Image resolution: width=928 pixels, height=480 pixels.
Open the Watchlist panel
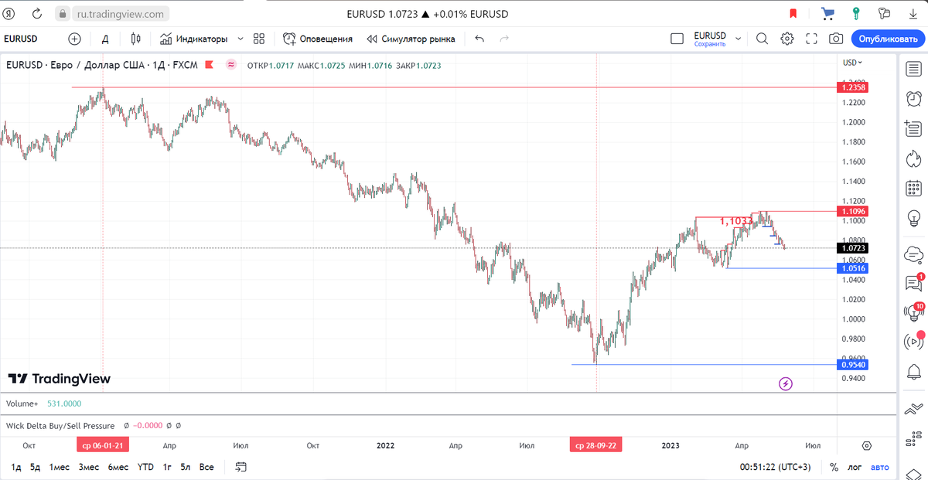tap(913, 69)
